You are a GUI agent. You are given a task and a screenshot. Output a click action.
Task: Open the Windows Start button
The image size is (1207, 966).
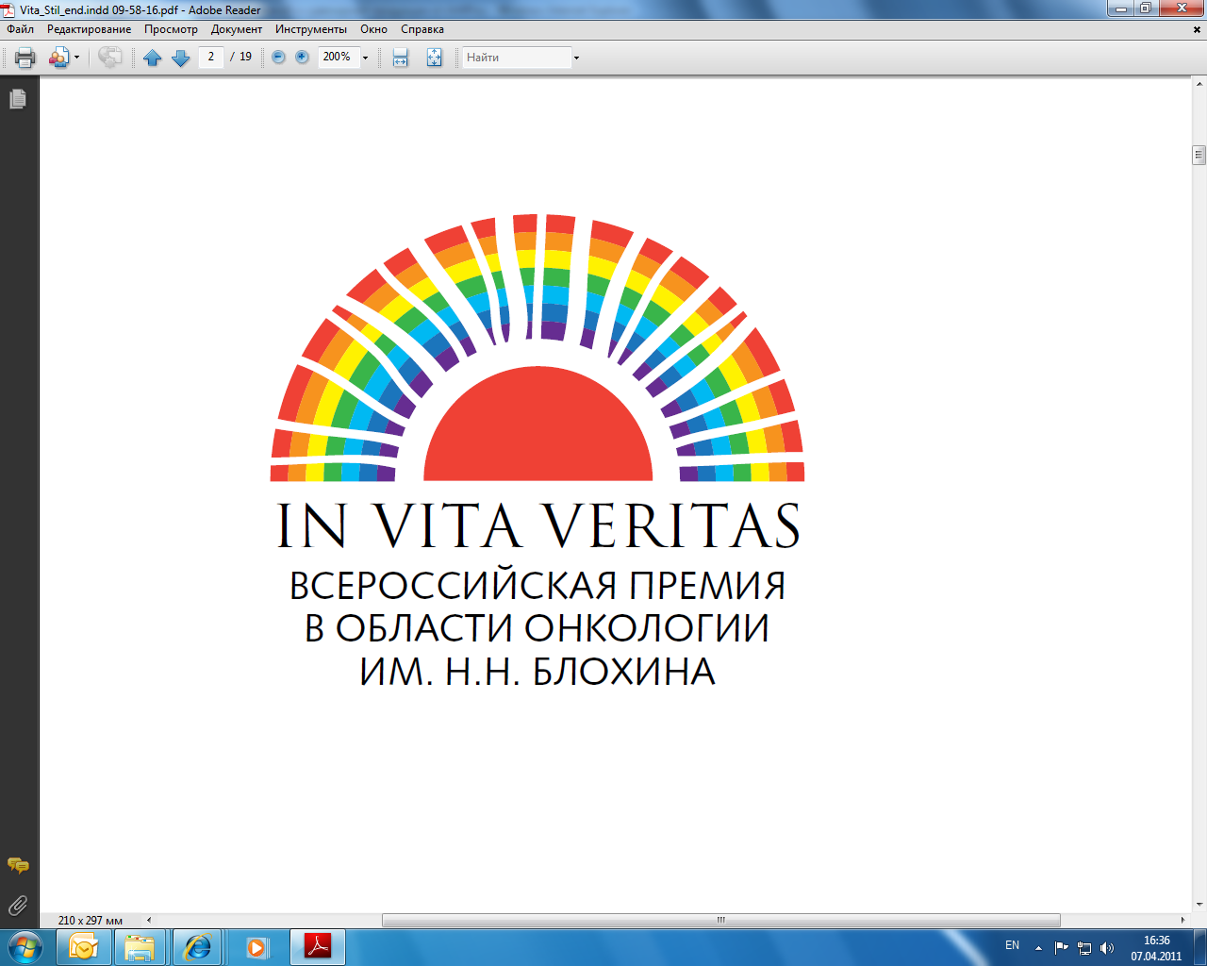[x=25, y=946]
